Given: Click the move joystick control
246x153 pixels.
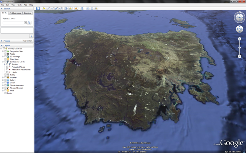Looking at the screenshot, I should click(239, 29).
